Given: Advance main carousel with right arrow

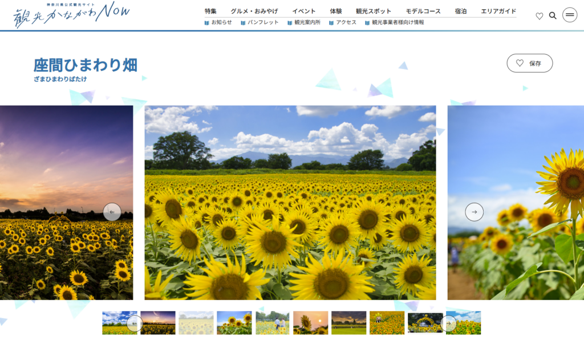Looking at the screenshot, I should tap(474, 212).
